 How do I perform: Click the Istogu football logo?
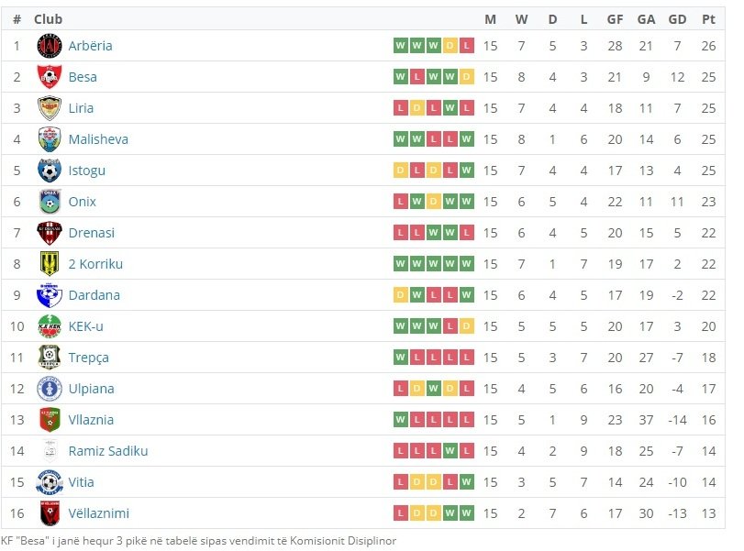point(49,171)
